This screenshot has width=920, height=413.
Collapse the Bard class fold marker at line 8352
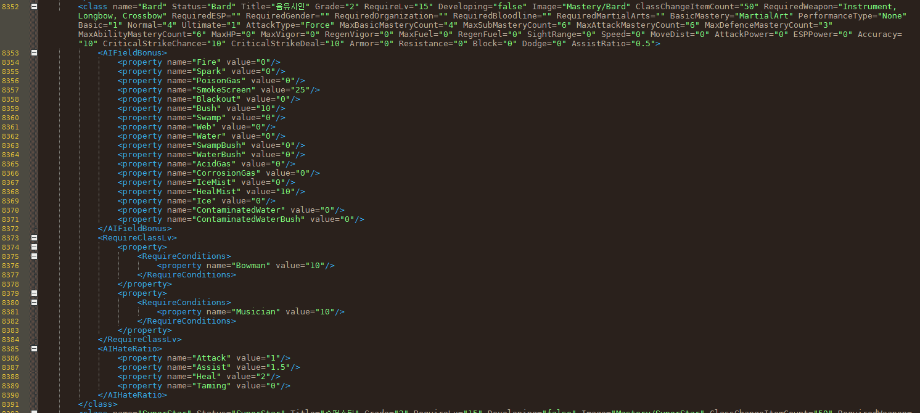point(34,6)
